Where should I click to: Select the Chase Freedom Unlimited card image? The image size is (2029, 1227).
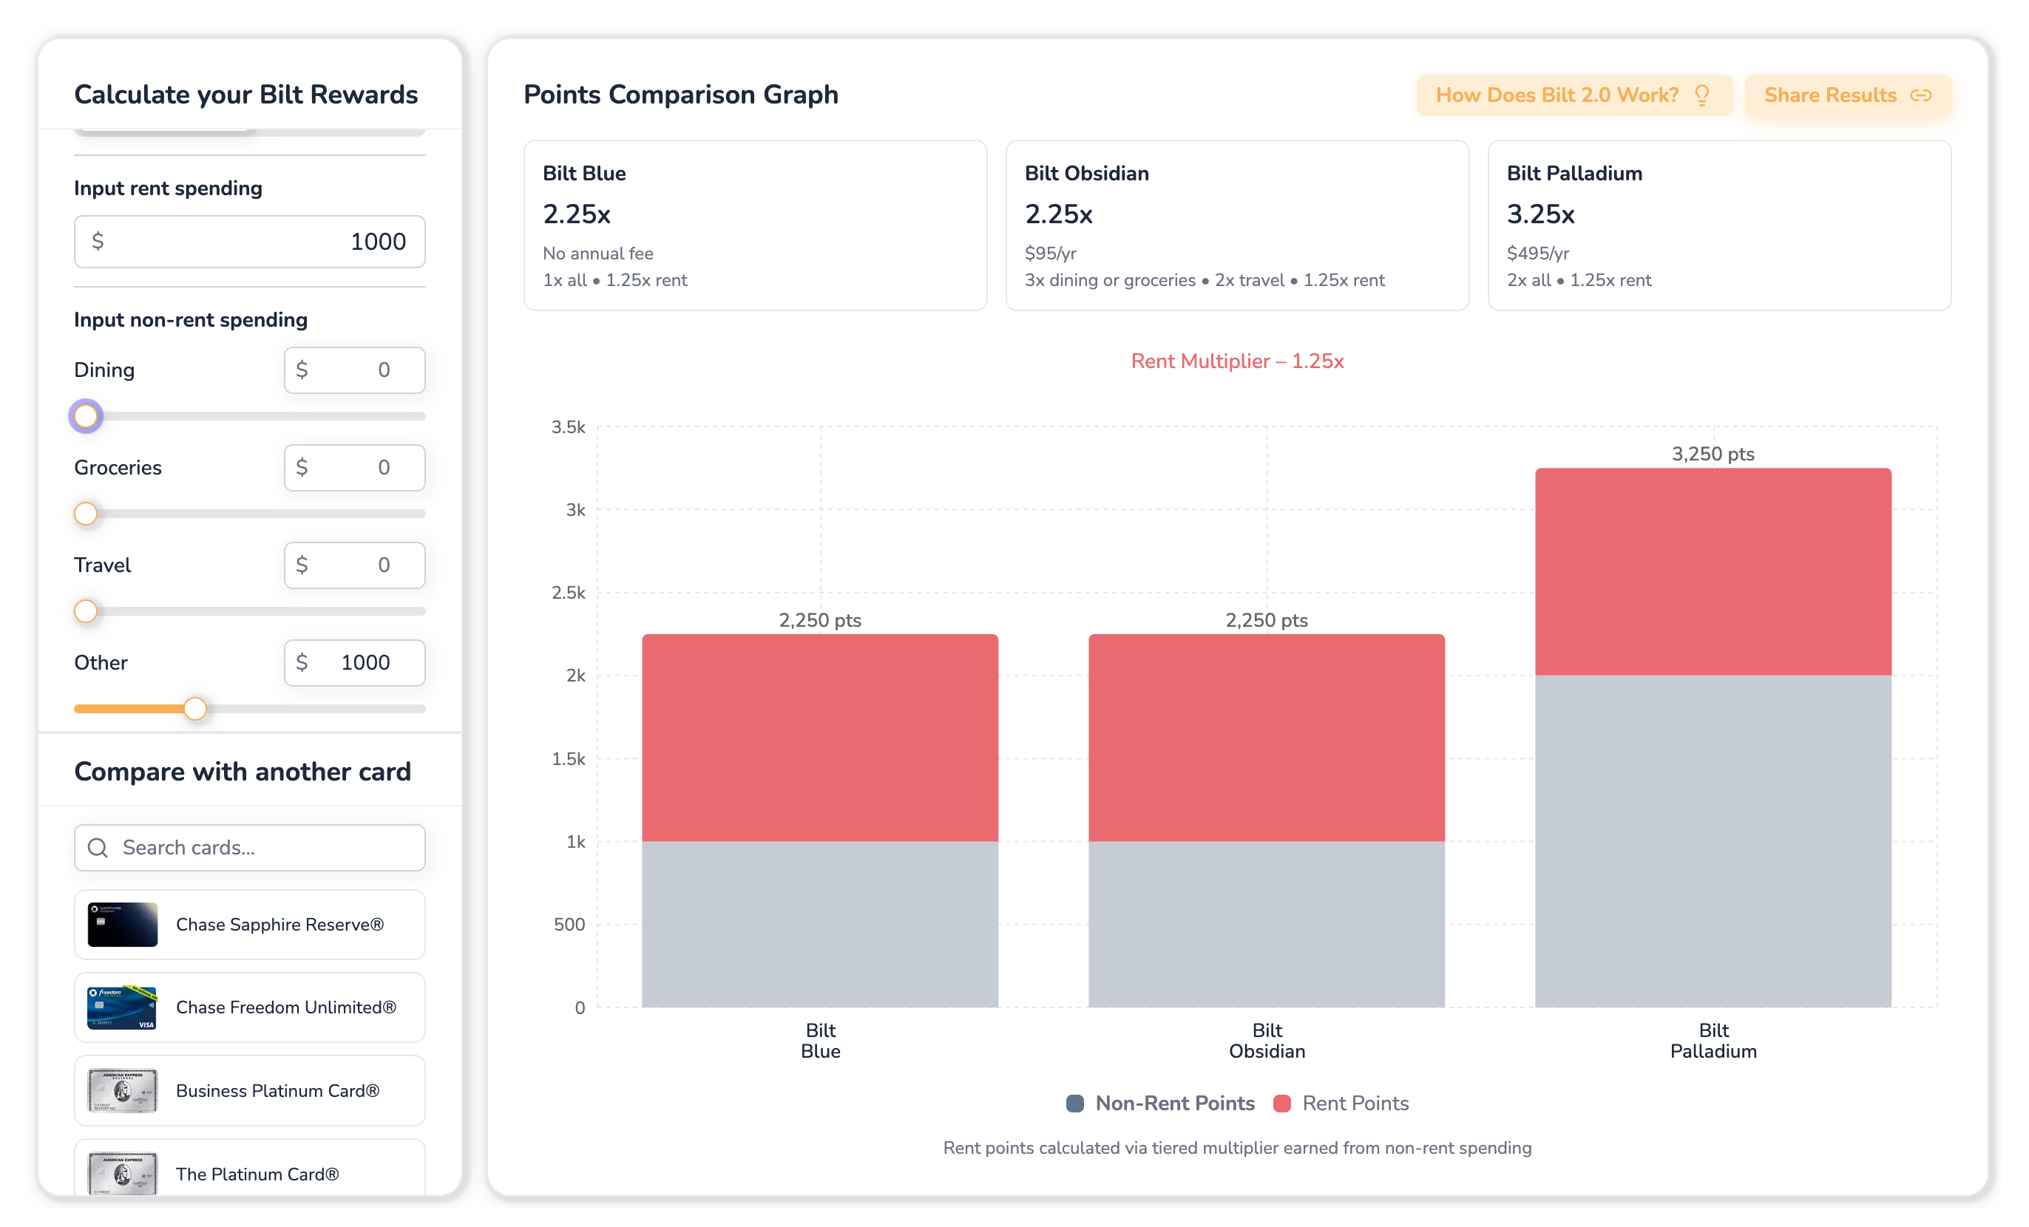click(123, 1007)
